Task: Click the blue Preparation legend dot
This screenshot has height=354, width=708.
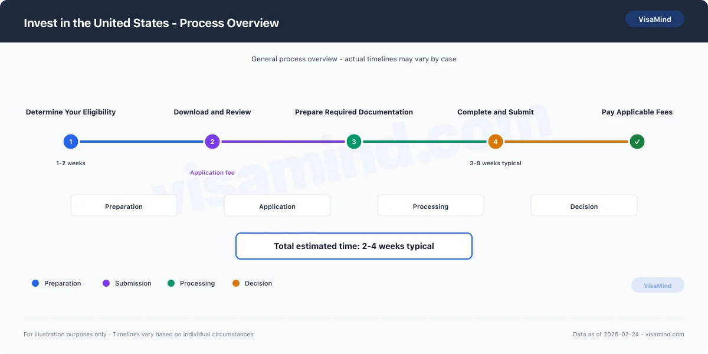Action: [x=35, y=283]
